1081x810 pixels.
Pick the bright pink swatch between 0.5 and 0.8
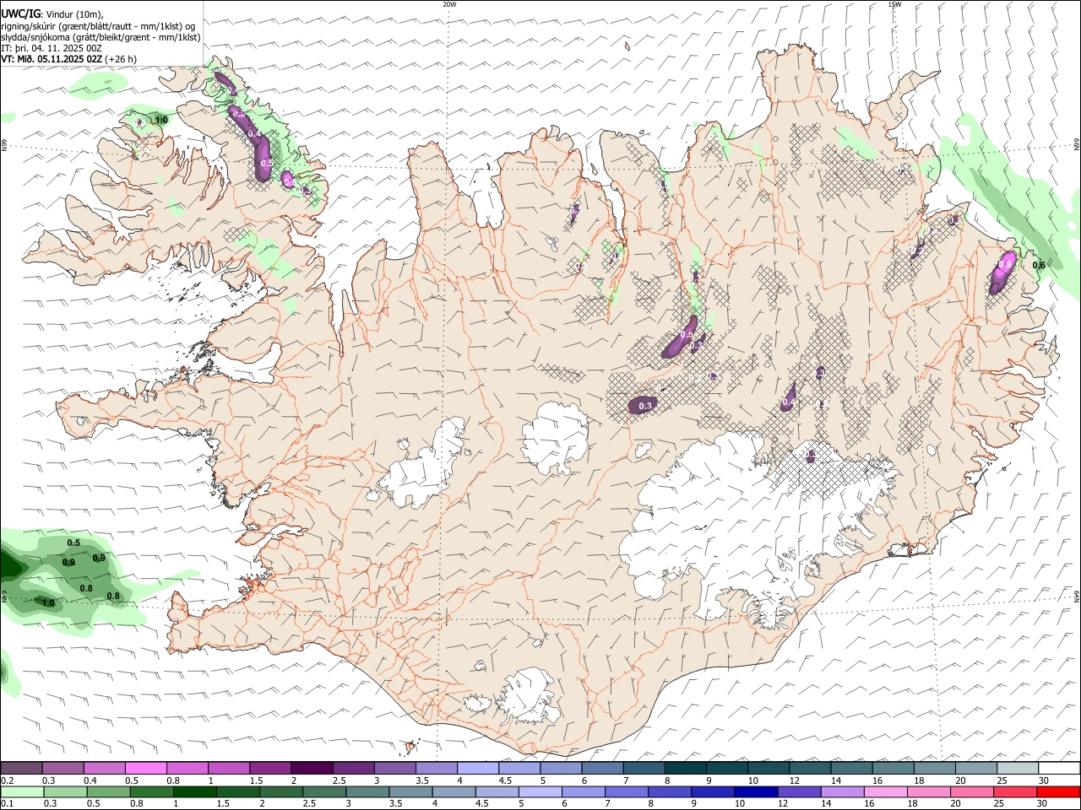tap(146, 768)
